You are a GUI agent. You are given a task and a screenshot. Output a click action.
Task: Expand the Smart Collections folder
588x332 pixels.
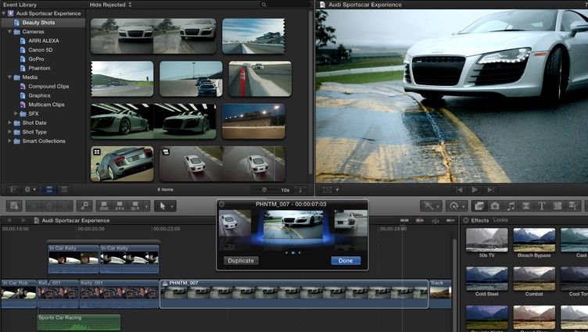click(9, 141)
